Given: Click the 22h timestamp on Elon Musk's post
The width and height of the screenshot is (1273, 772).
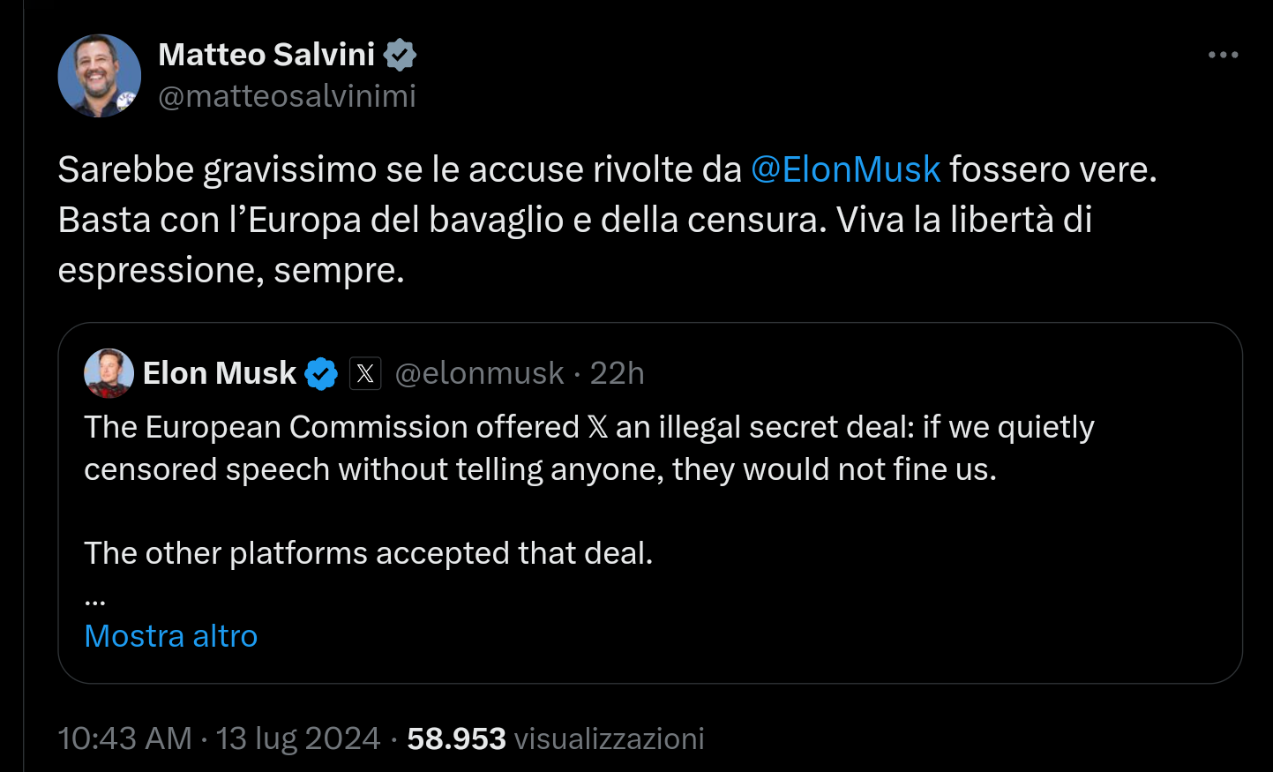Looking at the screenshot, I should 618,372.
